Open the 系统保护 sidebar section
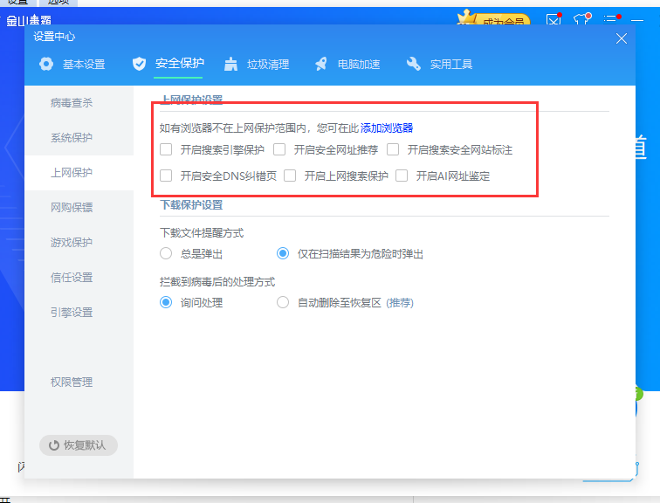 pyautogui.click(x=79, y=138)
